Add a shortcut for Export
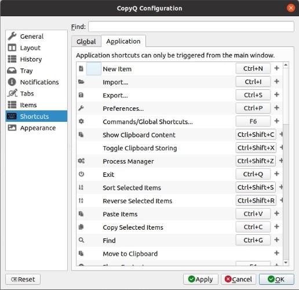This screenshot has width=299, height=290. click(276, 95)
